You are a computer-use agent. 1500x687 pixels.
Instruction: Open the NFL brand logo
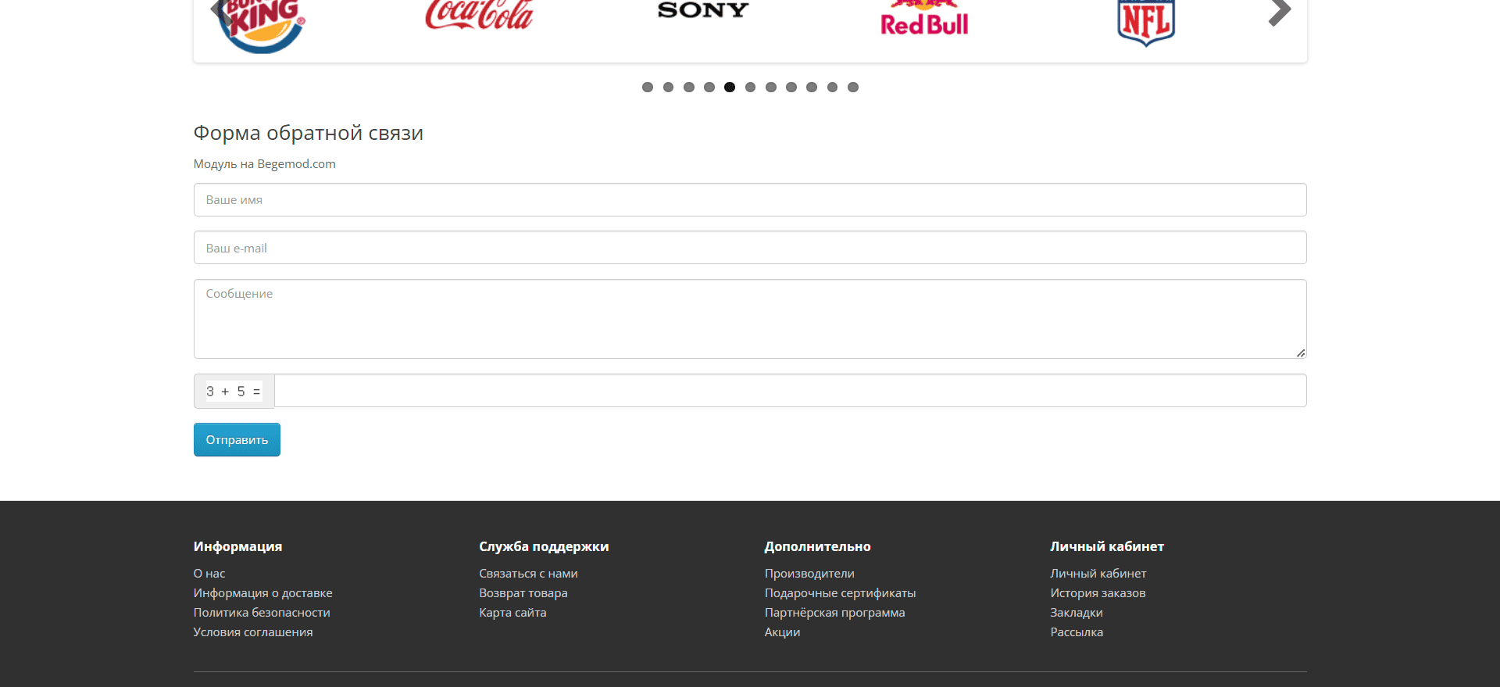tap(1146, 23)
